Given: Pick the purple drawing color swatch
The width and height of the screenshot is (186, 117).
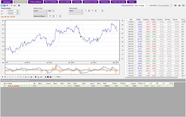Looking at the screenshot, I should pyautogui.click(x=48, y=77).
